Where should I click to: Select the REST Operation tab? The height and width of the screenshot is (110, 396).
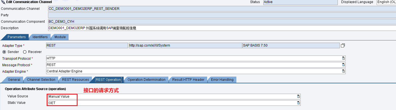pos(108,80)
